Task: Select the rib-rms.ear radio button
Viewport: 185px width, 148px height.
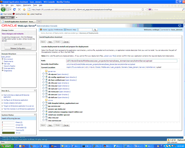Action: (x=43, y=85)
